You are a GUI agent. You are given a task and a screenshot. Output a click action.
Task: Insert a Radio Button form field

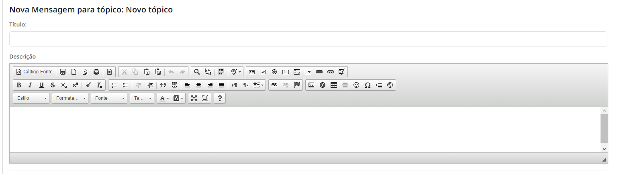[x=274, y=72]
